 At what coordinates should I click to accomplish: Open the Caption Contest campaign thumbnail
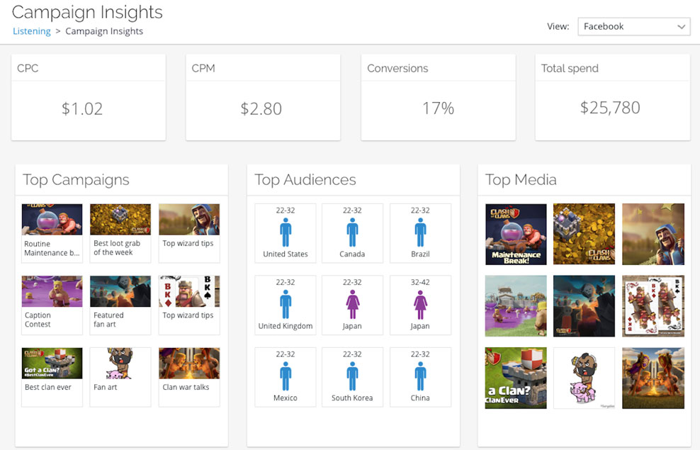pos(52,291)
